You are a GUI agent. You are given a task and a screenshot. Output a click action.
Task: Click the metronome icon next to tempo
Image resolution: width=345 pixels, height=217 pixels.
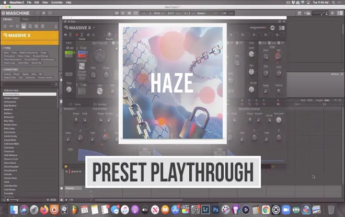(x=150, y=13)
